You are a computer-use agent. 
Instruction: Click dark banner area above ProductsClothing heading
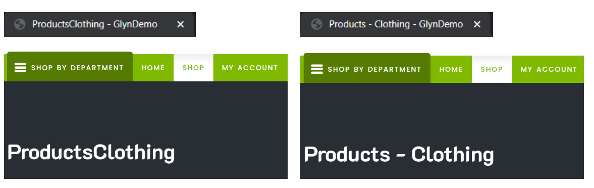tap(146, 110)
